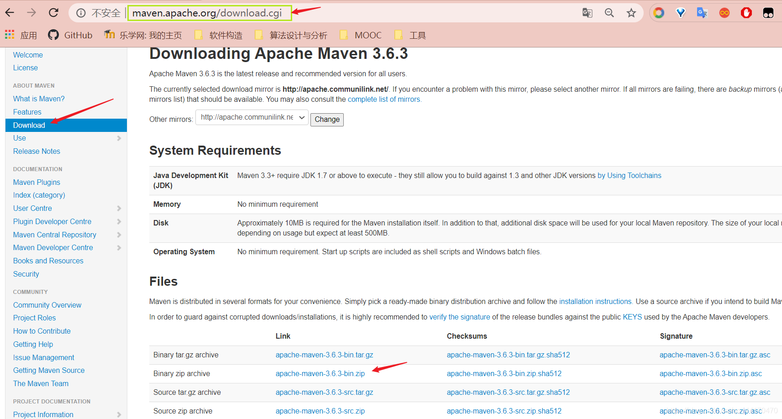Screen dimensions: 782x419
Task: Open the installation instructions link
Action: pyautogui.click(x=595, y=301)
